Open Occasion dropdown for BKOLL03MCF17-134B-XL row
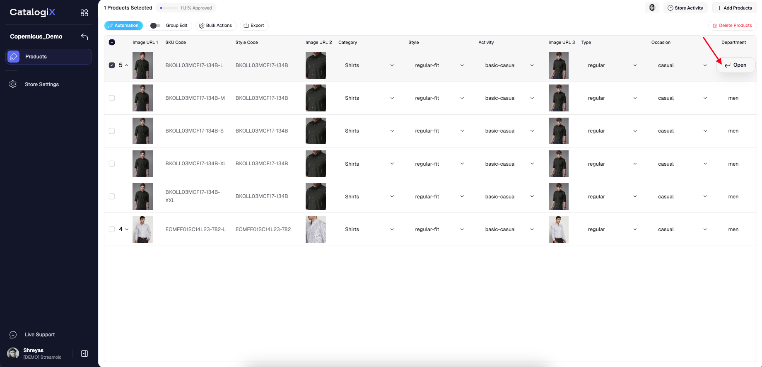The image size is (762, 367). tap(705, 164)
